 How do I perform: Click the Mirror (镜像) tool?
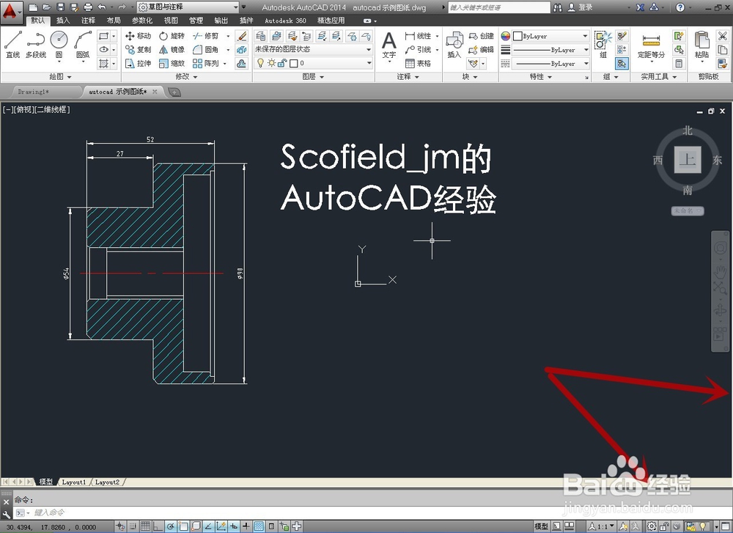coord(172,49)
